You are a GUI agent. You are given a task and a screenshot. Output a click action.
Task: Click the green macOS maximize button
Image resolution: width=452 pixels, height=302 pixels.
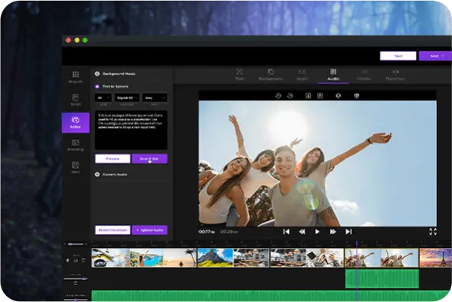point(85,40)
